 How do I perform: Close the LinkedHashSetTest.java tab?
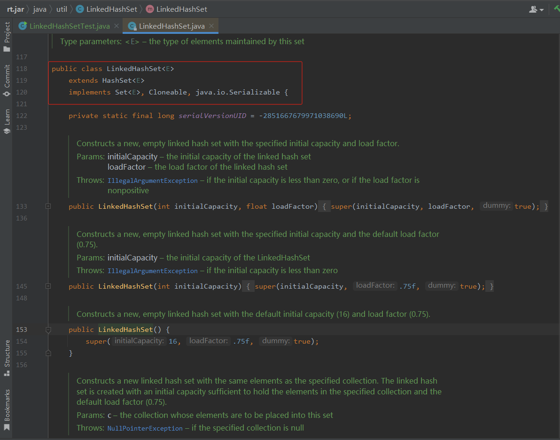[117, 26]
